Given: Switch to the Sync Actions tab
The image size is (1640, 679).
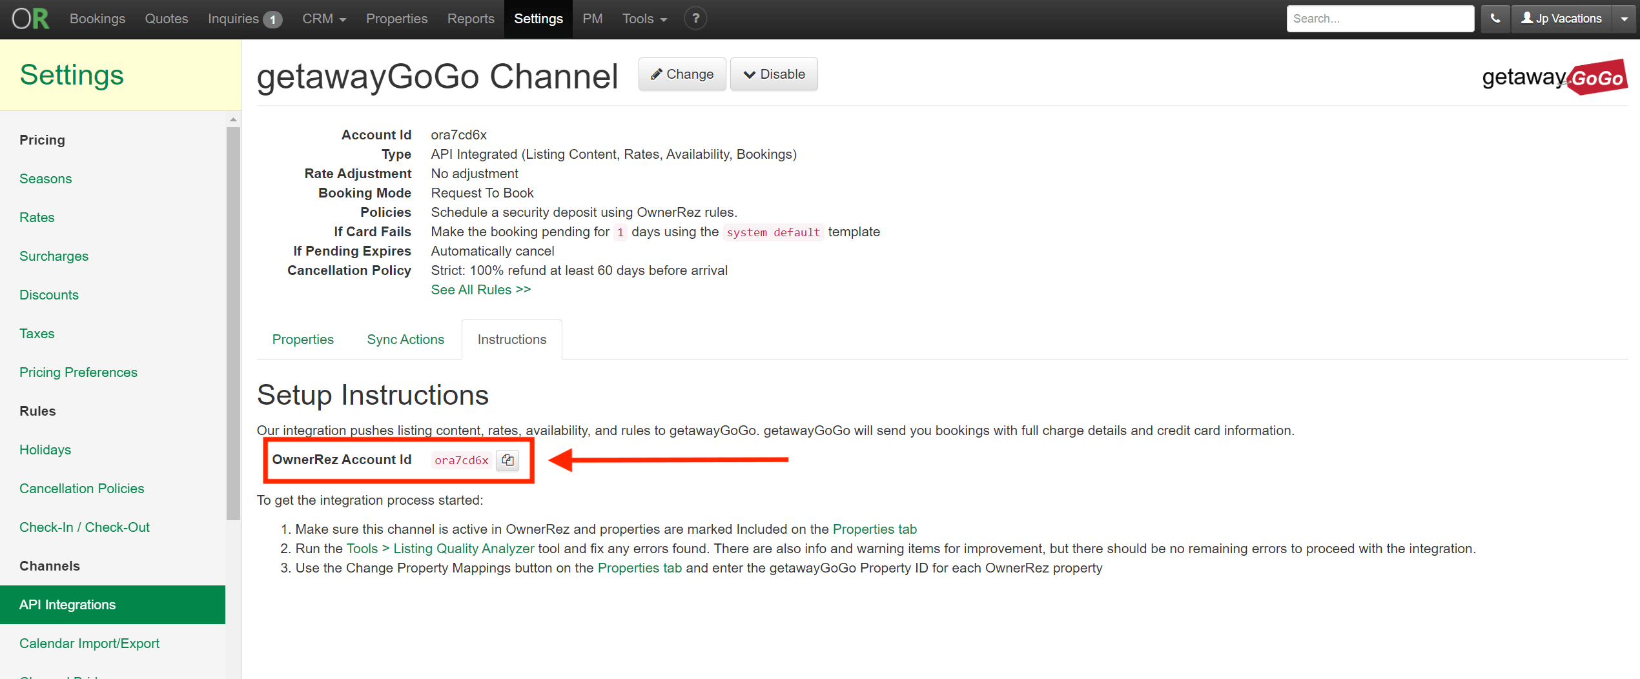Looking at the screenshot, I should click(x=405, y=339).
